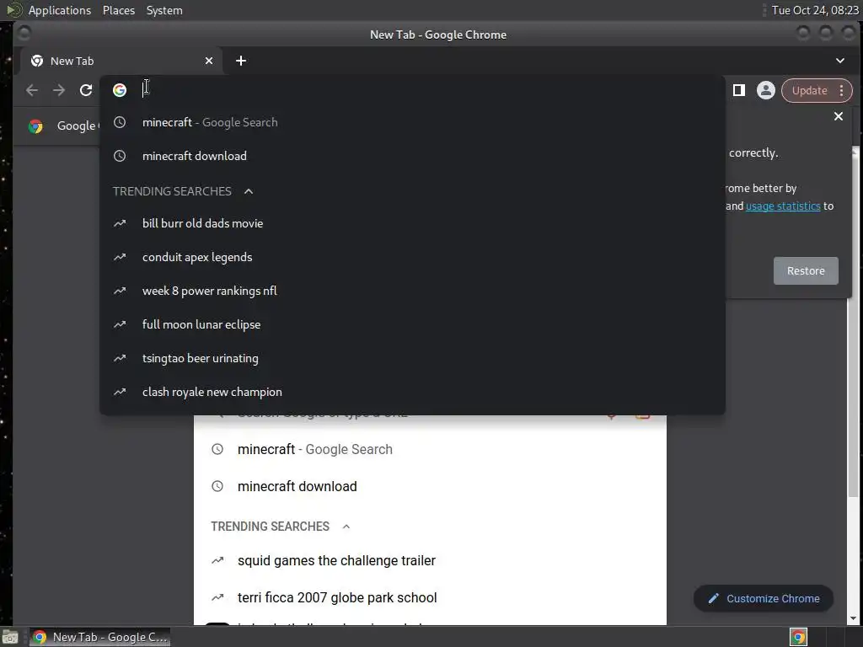Select the New Tab tab
863x647 pixels.
point(121,61)
